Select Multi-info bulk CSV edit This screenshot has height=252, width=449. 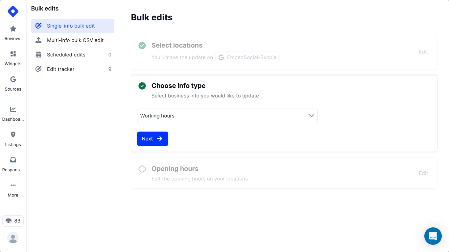[75, 40]
